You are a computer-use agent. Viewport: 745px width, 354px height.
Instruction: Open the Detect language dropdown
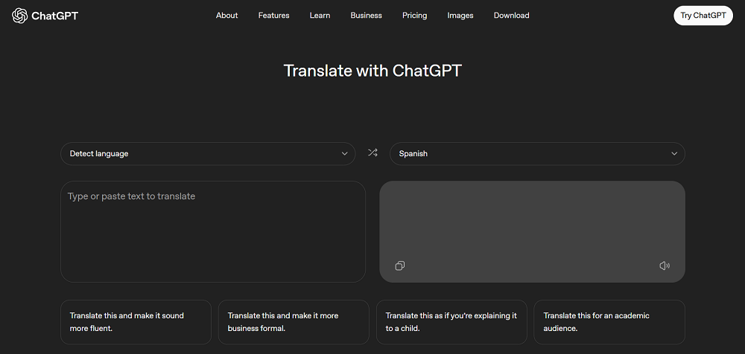click(x=208, y=154)
